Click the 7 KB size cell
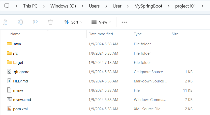 click(189, 100)
